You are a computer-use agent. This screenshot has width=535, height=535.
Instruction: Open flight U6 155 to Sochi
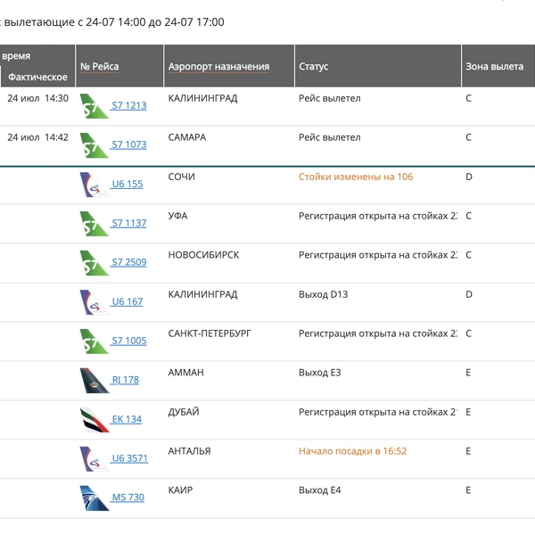click(128, 184)
